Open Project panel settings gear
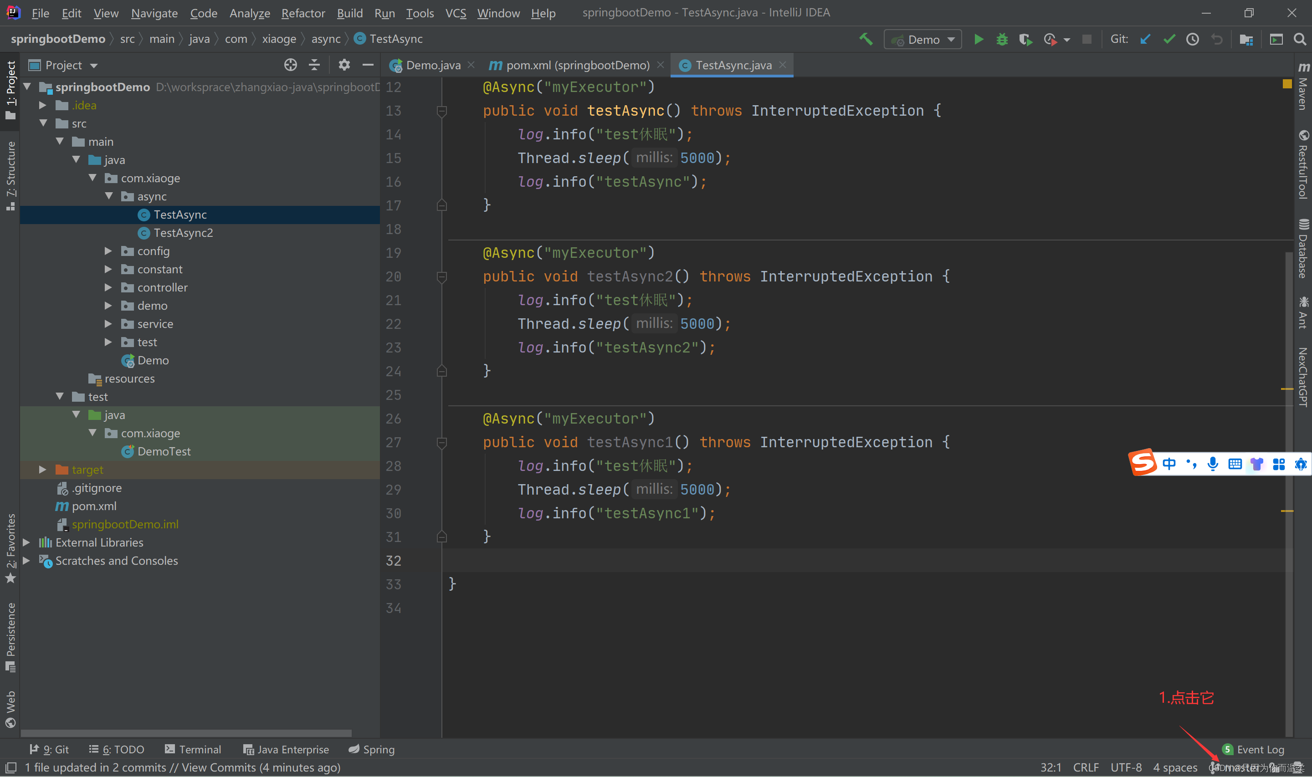The image size is (1312, 777). tap(343, 65)
